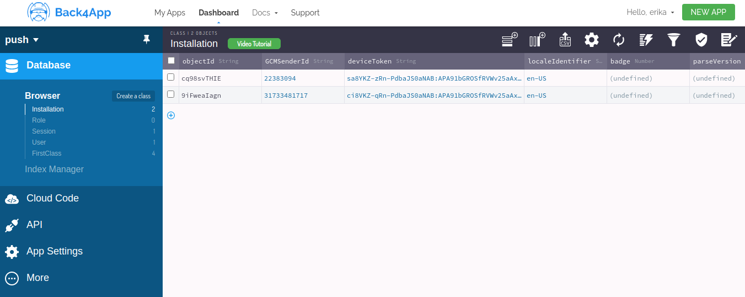Click the 9iFweaIagn objectId cell
This screenshot has width=745, height=297.
coord(220,96)
